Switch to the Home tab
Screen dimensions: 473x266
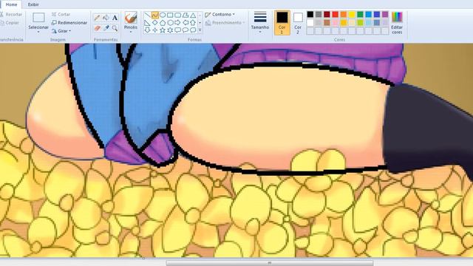click(12, 4)
